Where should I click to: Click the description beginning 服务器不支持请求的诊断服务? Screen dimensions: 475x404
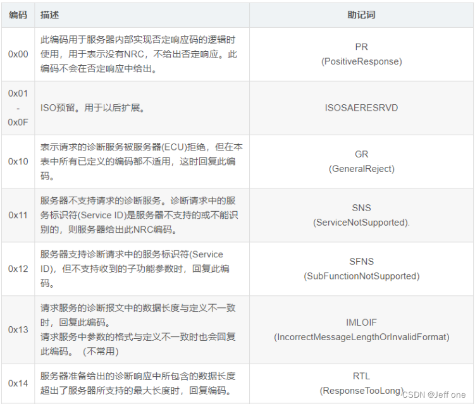click(142, 215)
